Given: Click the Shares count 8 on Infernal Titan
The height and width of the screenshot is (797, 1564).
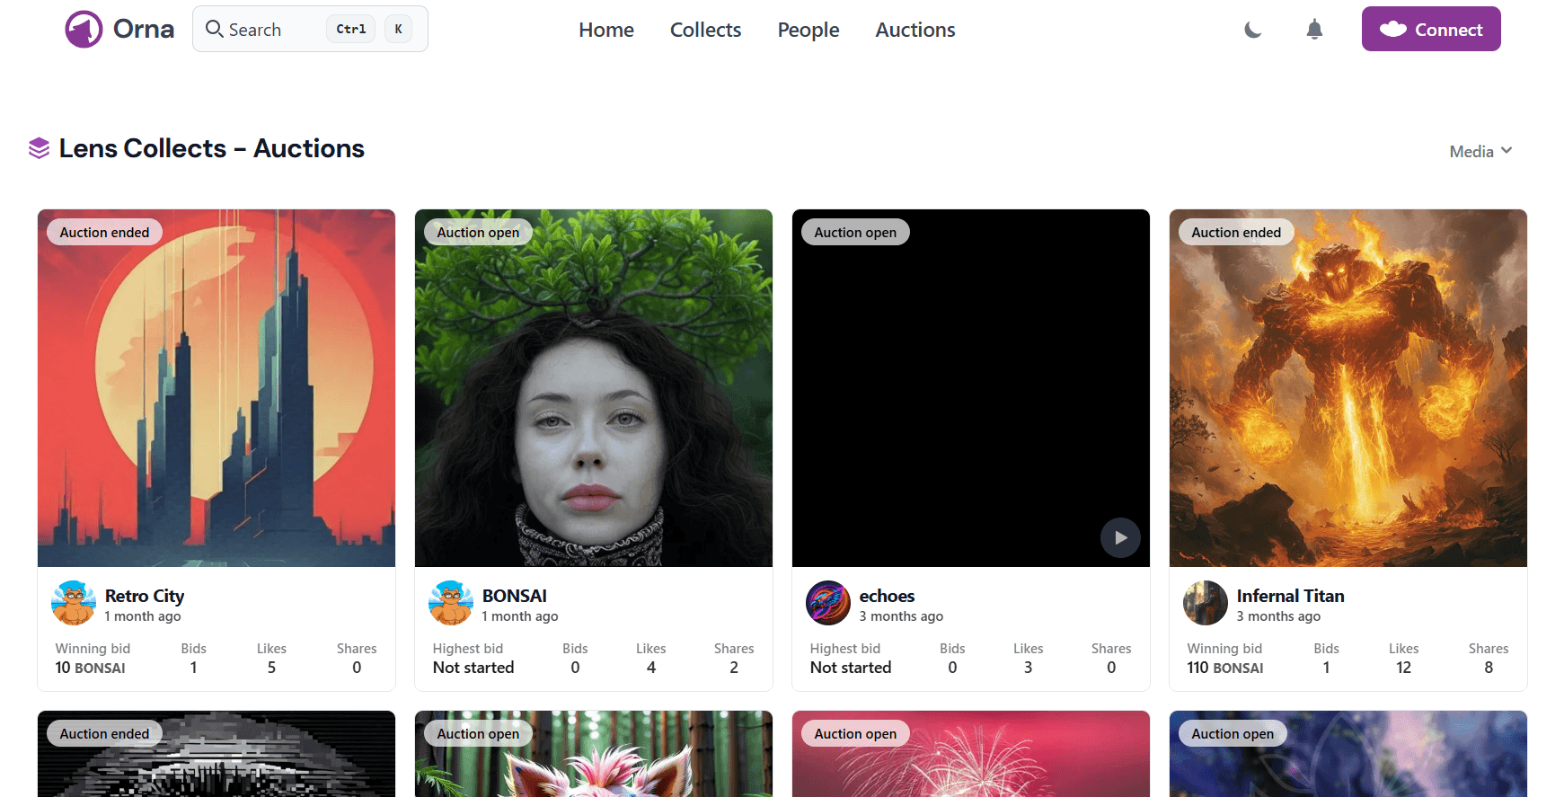Looking at the screenshot, I should pos(1489,668).
